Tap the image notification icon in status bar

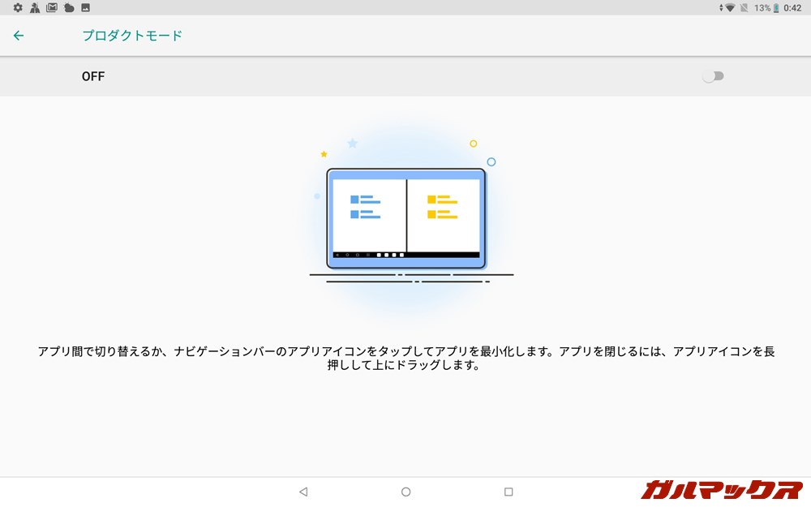(x=85, y=7)
